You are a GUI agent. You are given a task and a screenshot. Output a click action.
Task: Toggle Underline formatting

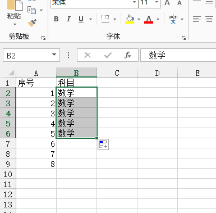(x=81, y=19)
